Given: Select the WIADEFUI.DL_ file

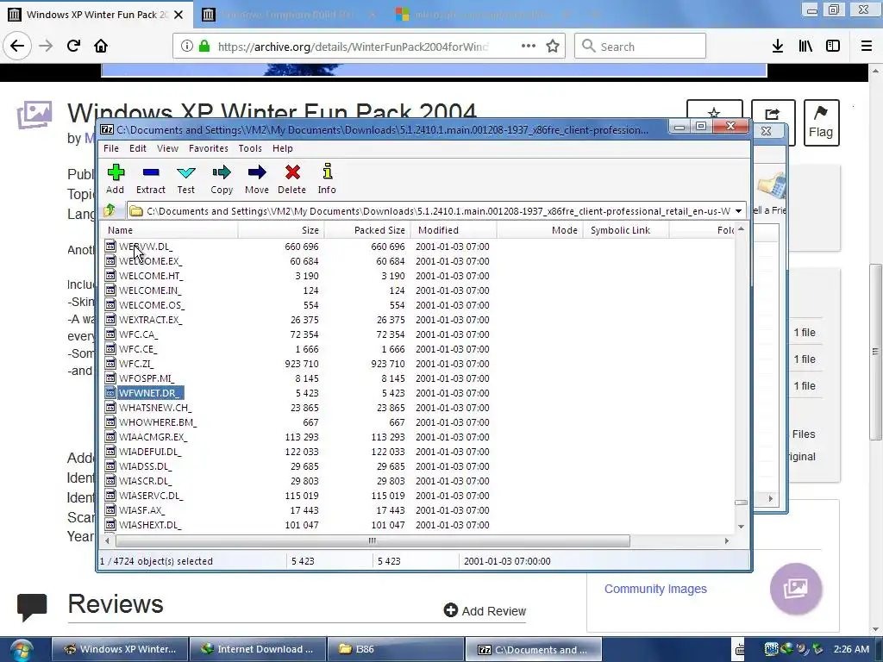Looking at the screenshot, I should 150,452.
